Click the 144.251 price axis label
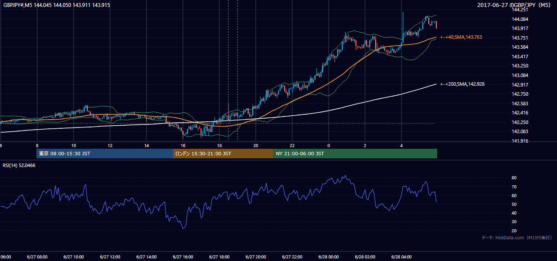This screenshot has width=557, height=261. click(x=520, y=10)
